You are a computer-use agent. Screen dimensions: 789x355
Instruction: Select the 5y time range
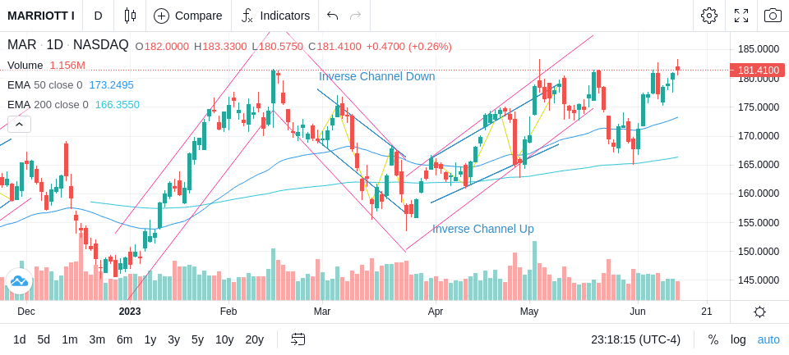click(197, 340)
